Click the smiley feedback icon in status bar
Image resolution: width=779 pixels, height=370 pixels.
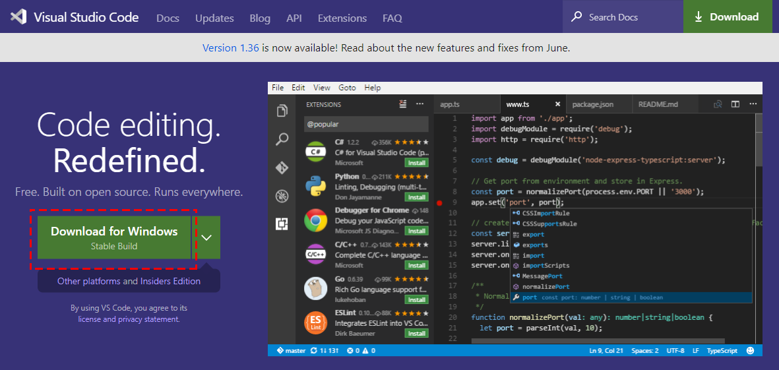point(750,351)
